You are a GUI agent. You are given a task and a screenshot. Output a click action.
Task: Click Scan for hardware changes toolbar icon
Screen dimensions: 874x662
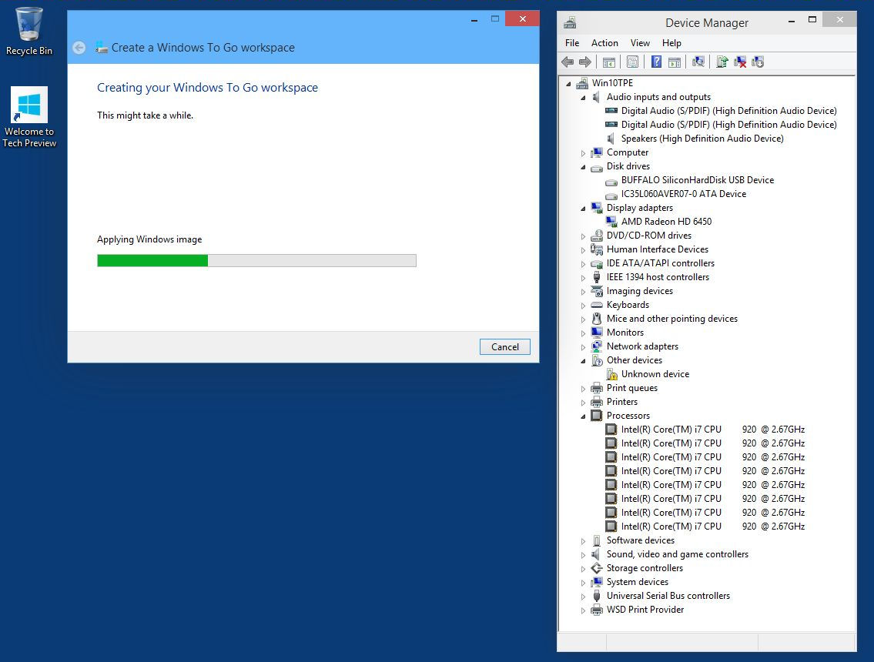[x=698, y=62]
